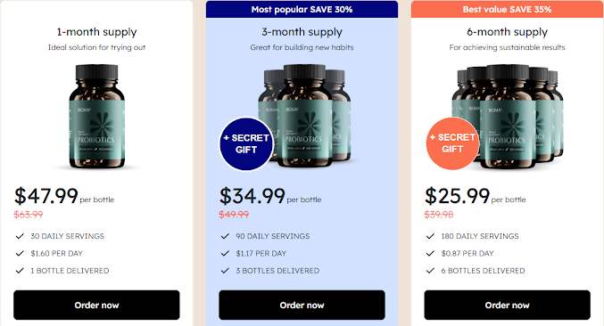Click checkmark beside 1 Bottle Delivered

click(x=20, y=271)
